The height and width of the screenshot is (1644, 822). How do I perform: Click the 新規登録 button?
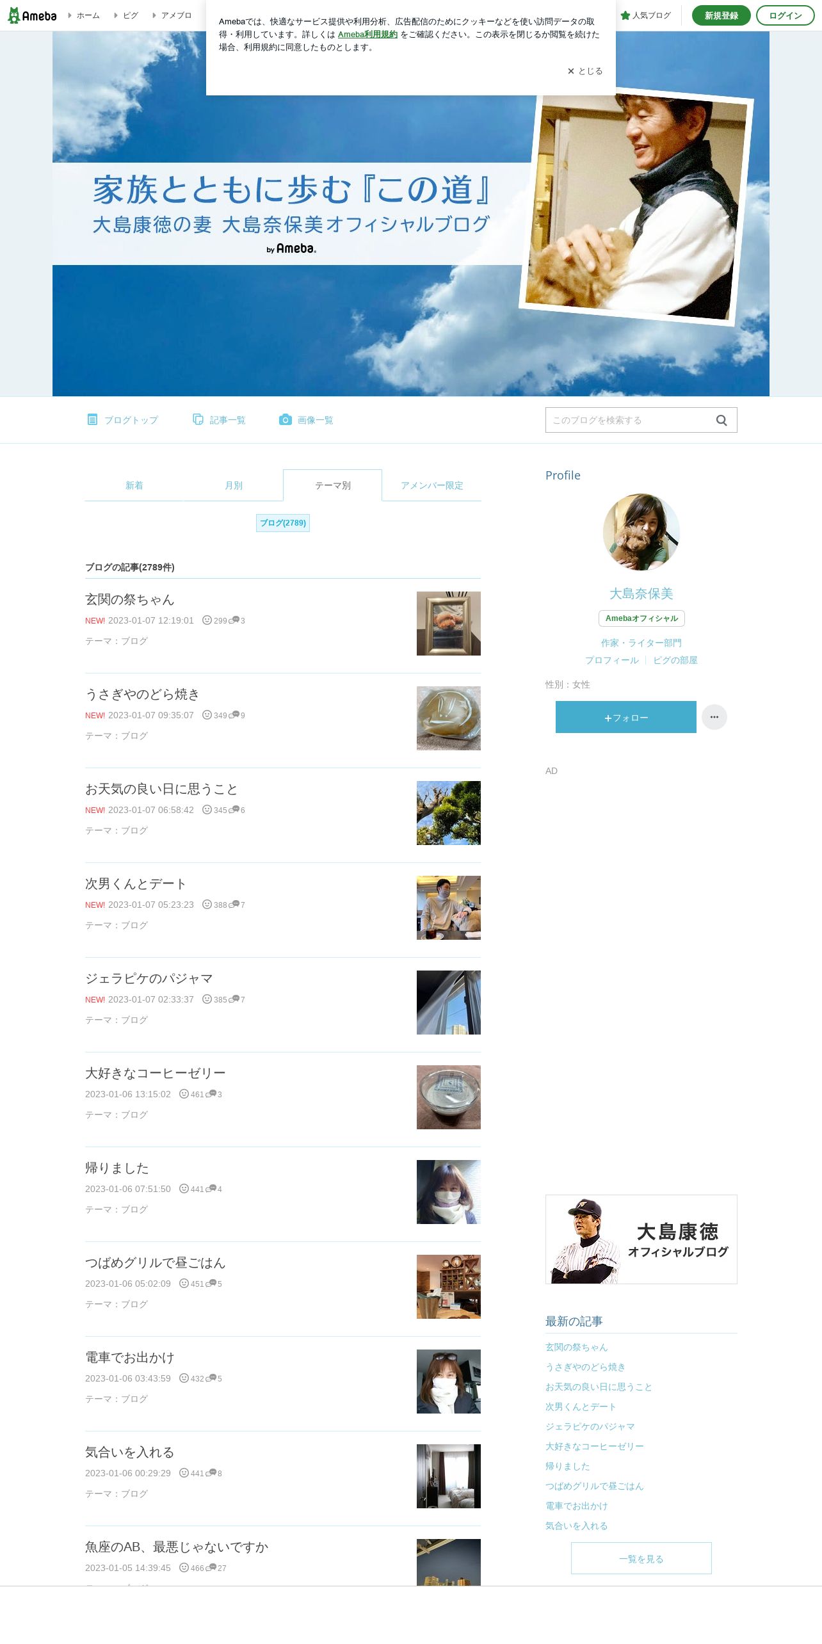coord(721,15)
